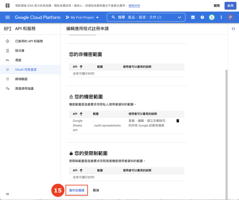Expand the search bar dropdown arrow
Image resolution: width=239 pixels, height=200 pixels.
(179, 17)
